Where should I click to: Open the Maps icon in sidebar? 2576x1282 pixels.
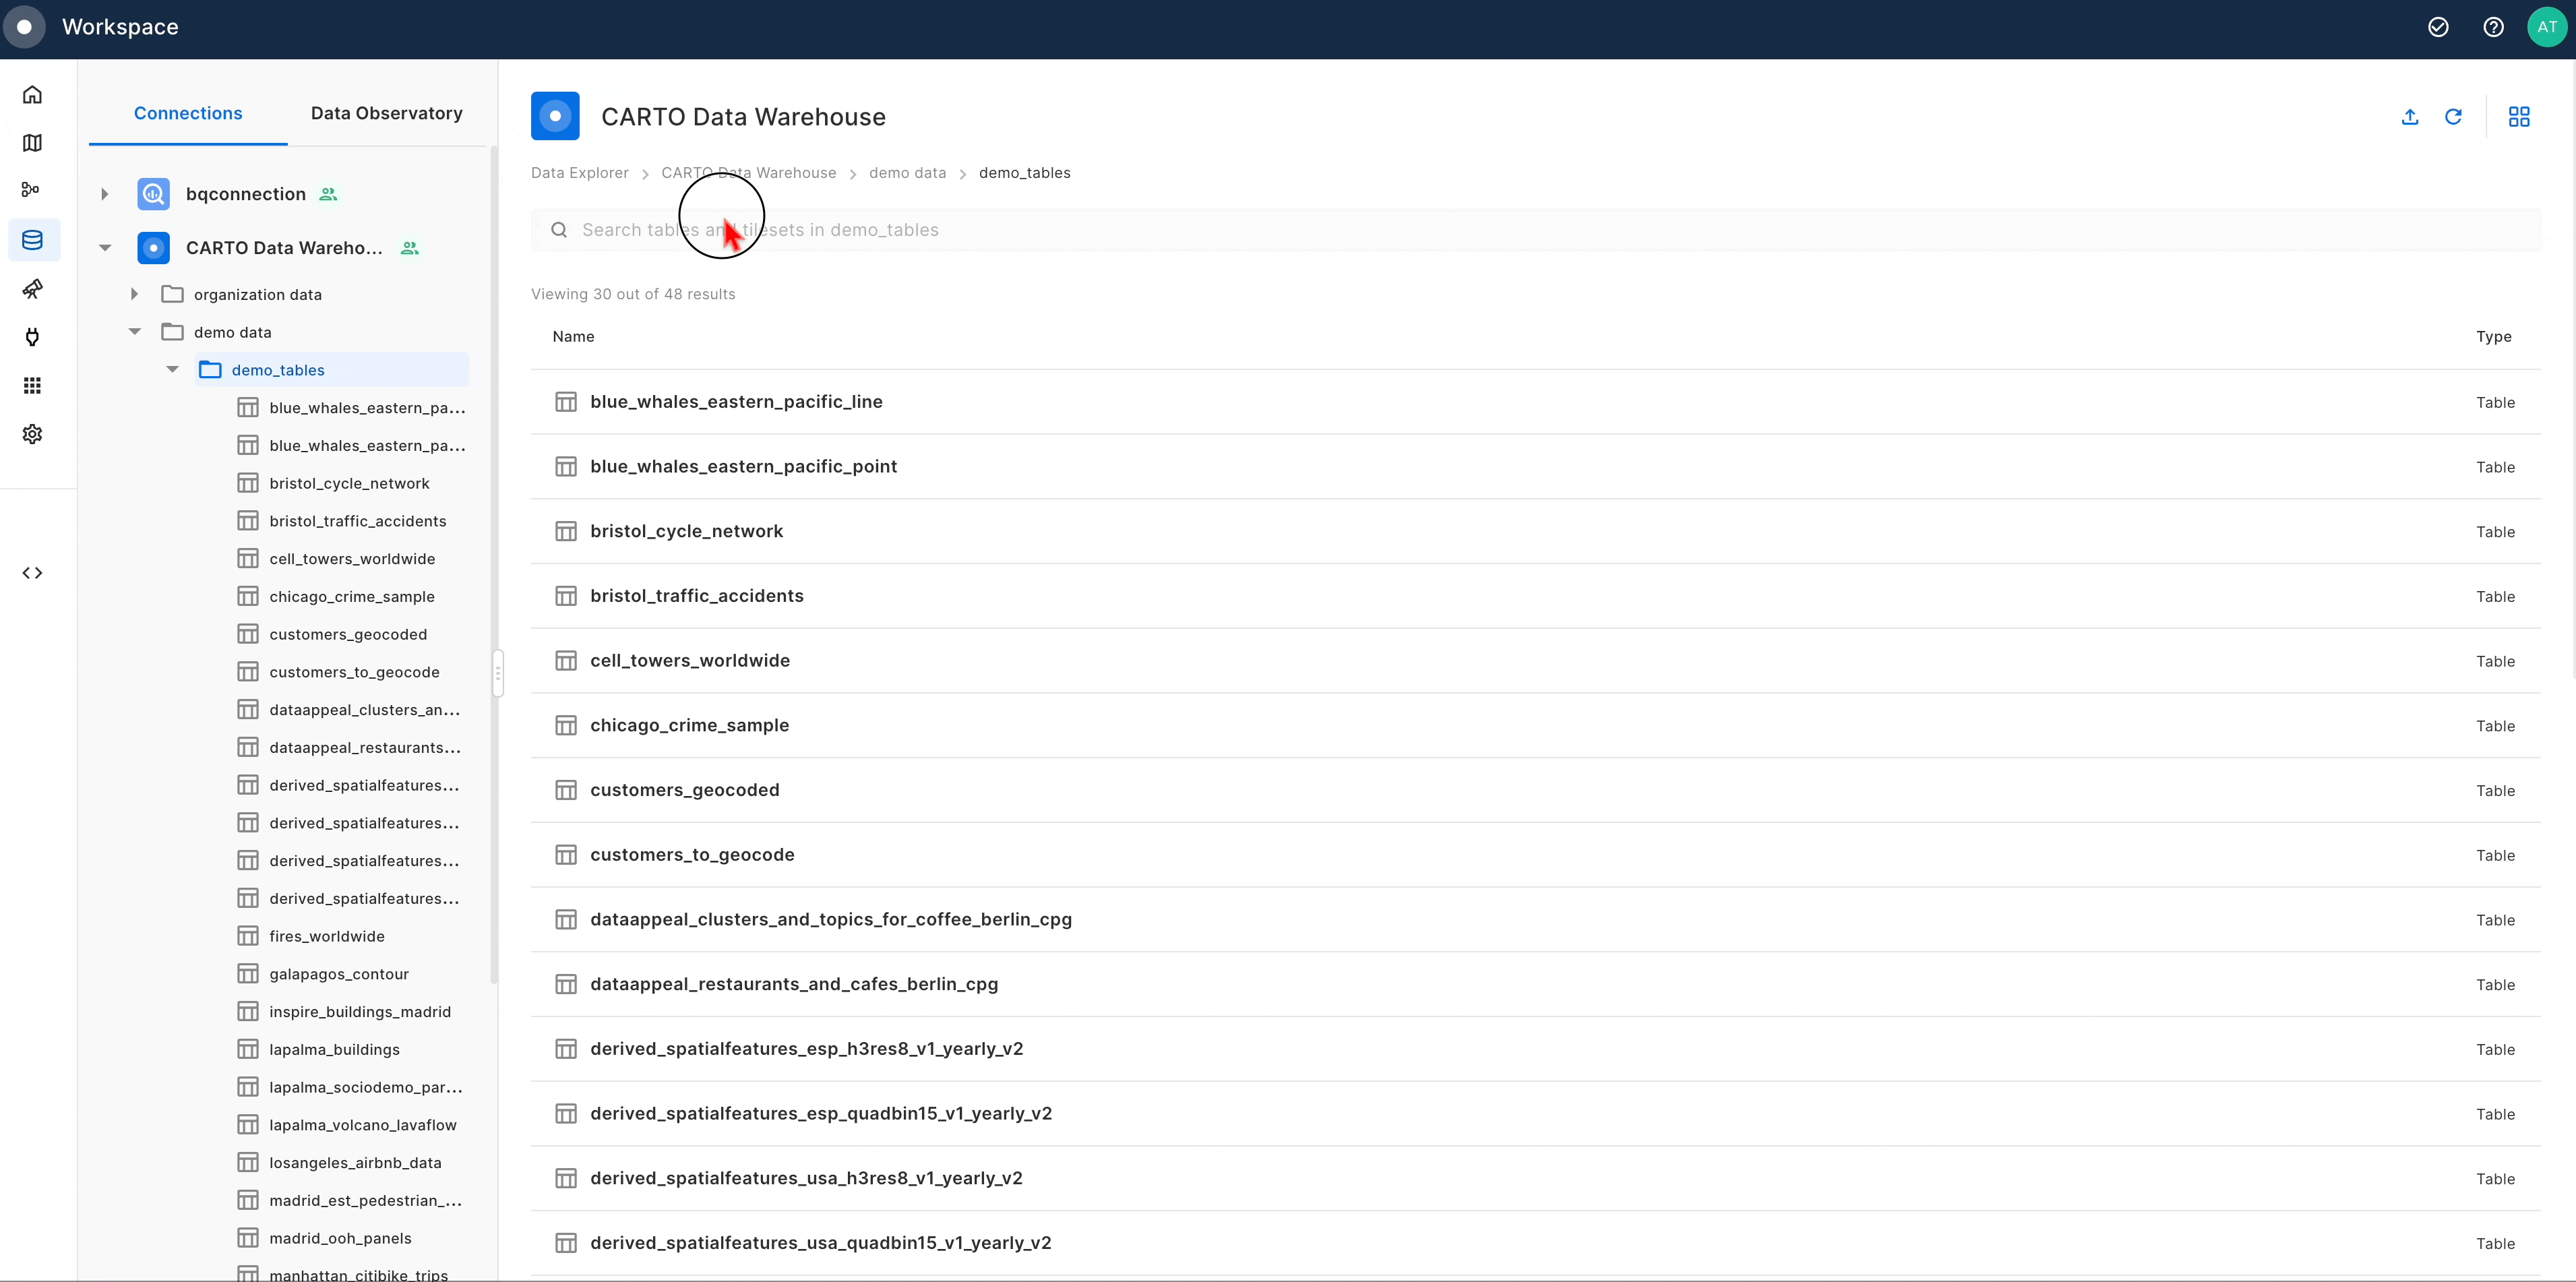pos(32,143)
